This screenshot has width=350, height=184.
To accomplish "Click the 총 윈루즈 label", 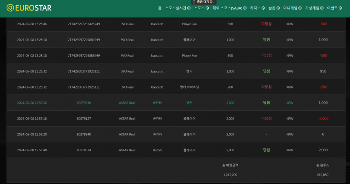I will (x=322, y=165).
